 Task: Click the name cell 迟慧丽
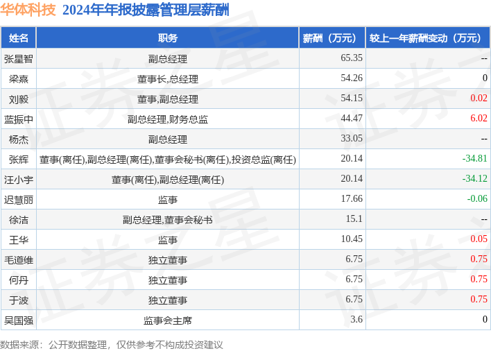point(19,200)
